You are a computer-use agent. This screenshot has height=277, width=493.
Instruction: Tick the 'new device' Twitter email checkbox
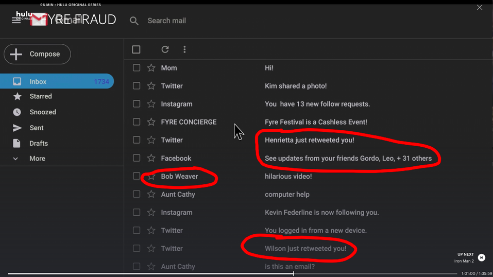click(x=137, y=230)
